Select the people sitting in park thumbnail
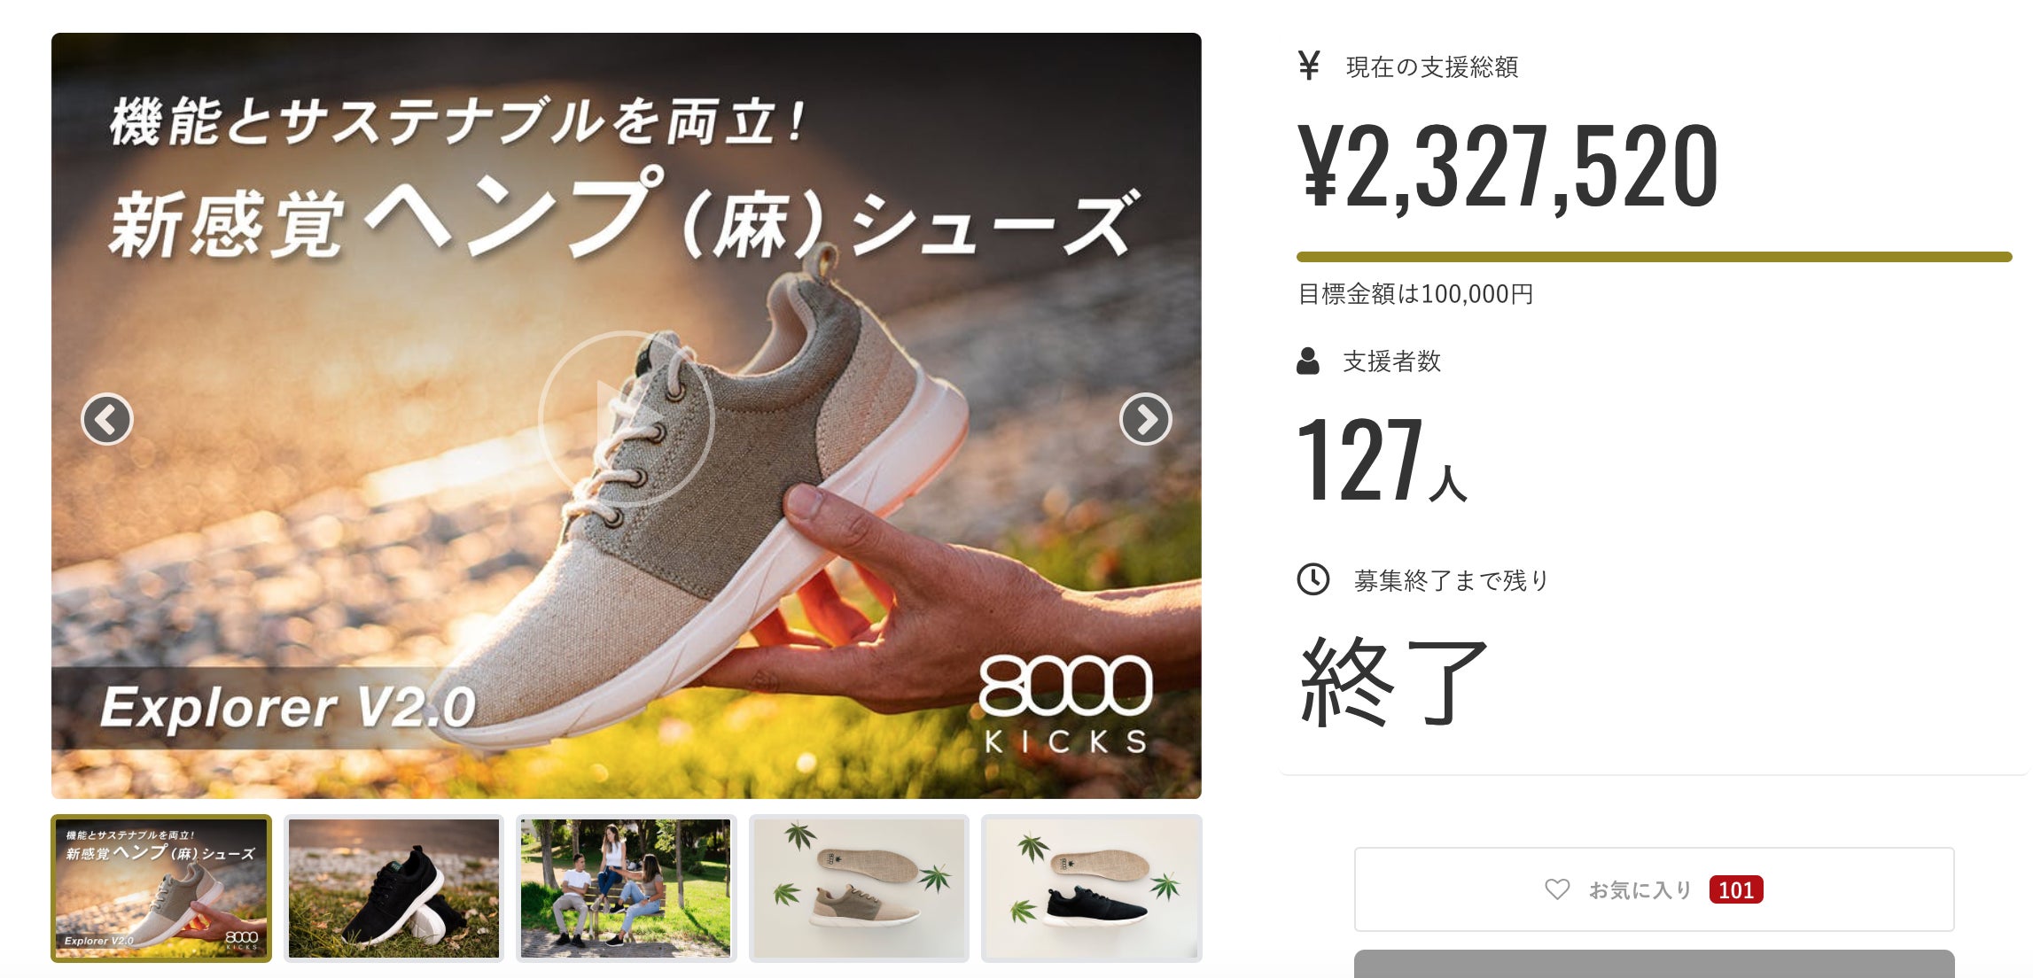 [x=626, y=888]
